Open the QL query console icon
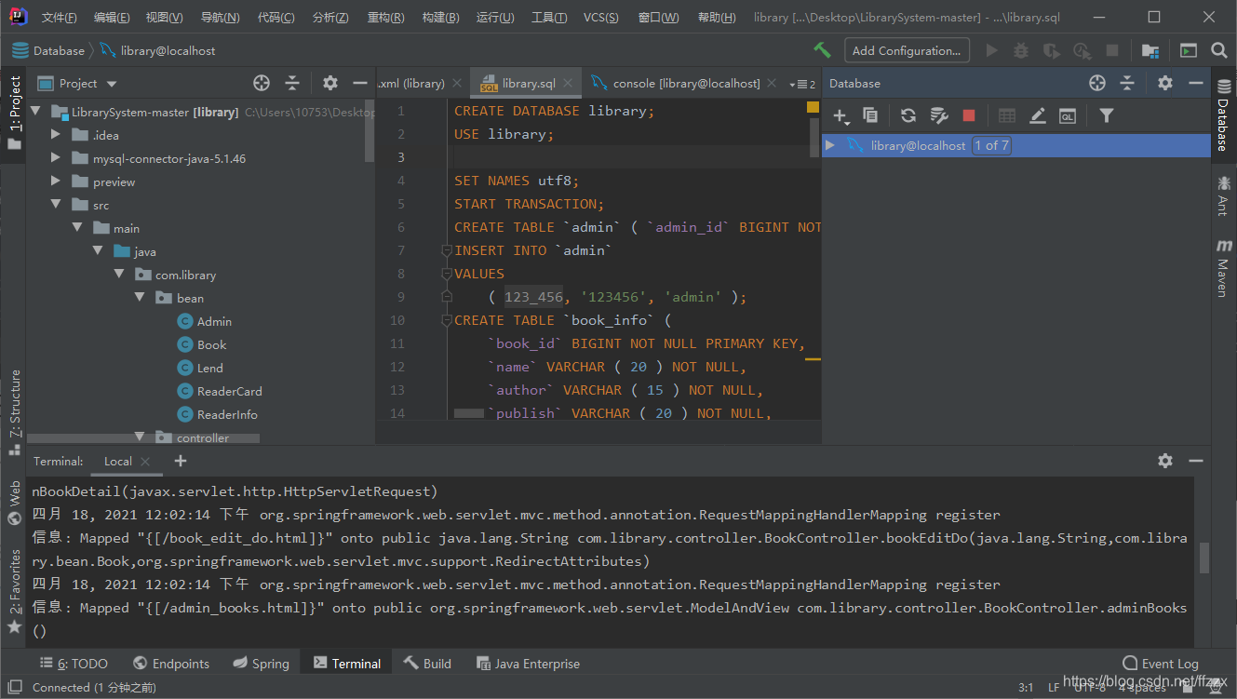 (x=1068, y=115)
